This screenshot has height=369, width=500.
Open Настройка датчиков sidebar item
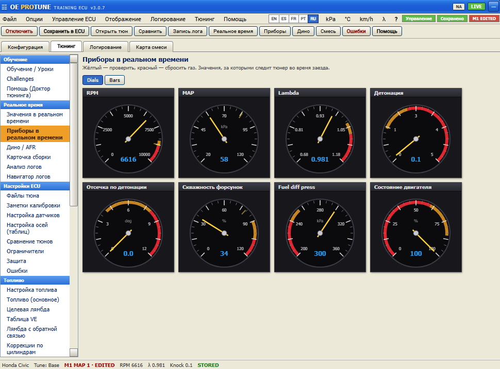pos(35,215)
